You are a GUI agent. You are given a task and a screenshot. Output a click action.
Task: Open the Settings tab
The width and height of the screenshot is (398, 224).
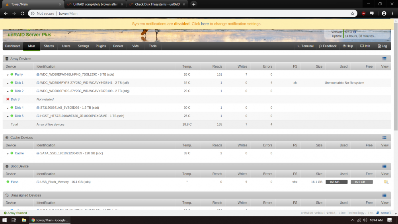[83, 46]
